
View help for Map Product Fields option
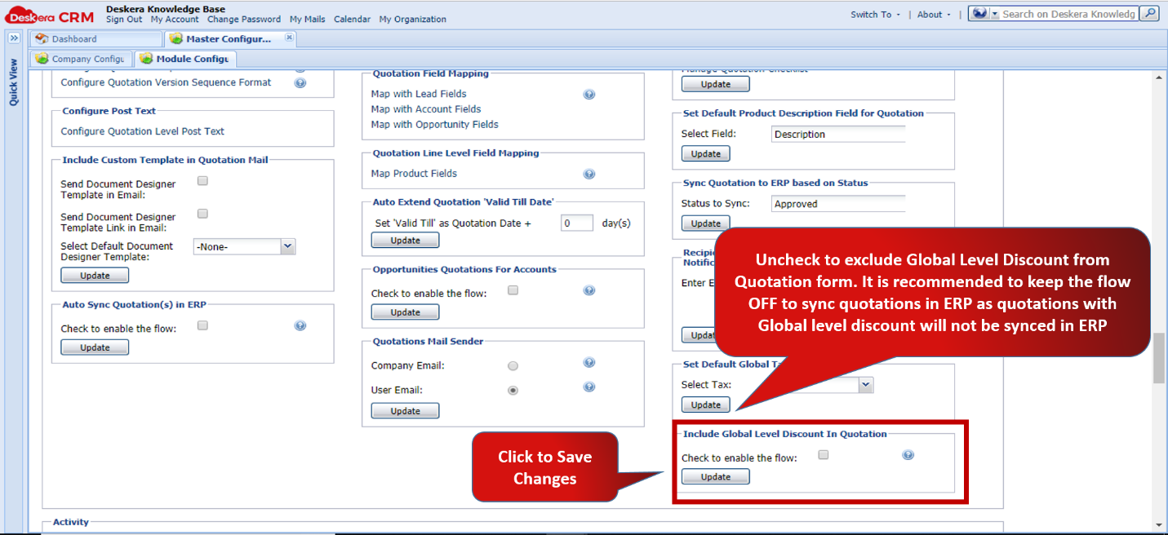(588, 173)
